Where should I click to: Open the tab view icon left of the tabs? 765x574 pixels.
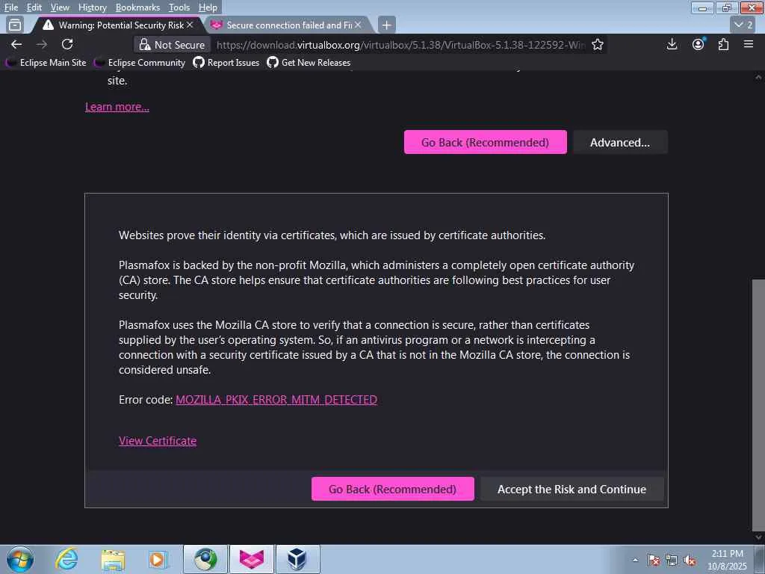(x=15, y=25)
